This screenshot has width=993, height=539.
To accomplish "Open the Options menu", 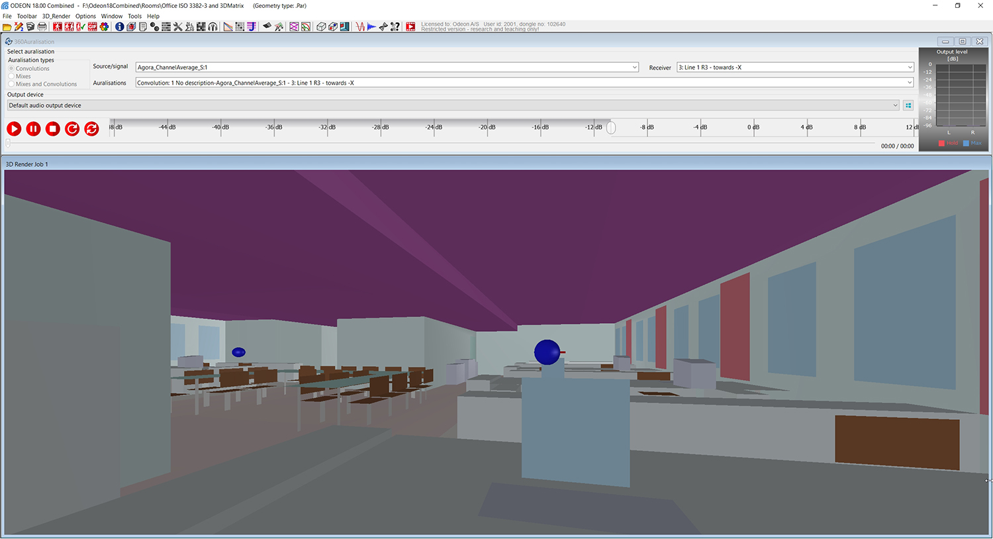I will (85, 16).
